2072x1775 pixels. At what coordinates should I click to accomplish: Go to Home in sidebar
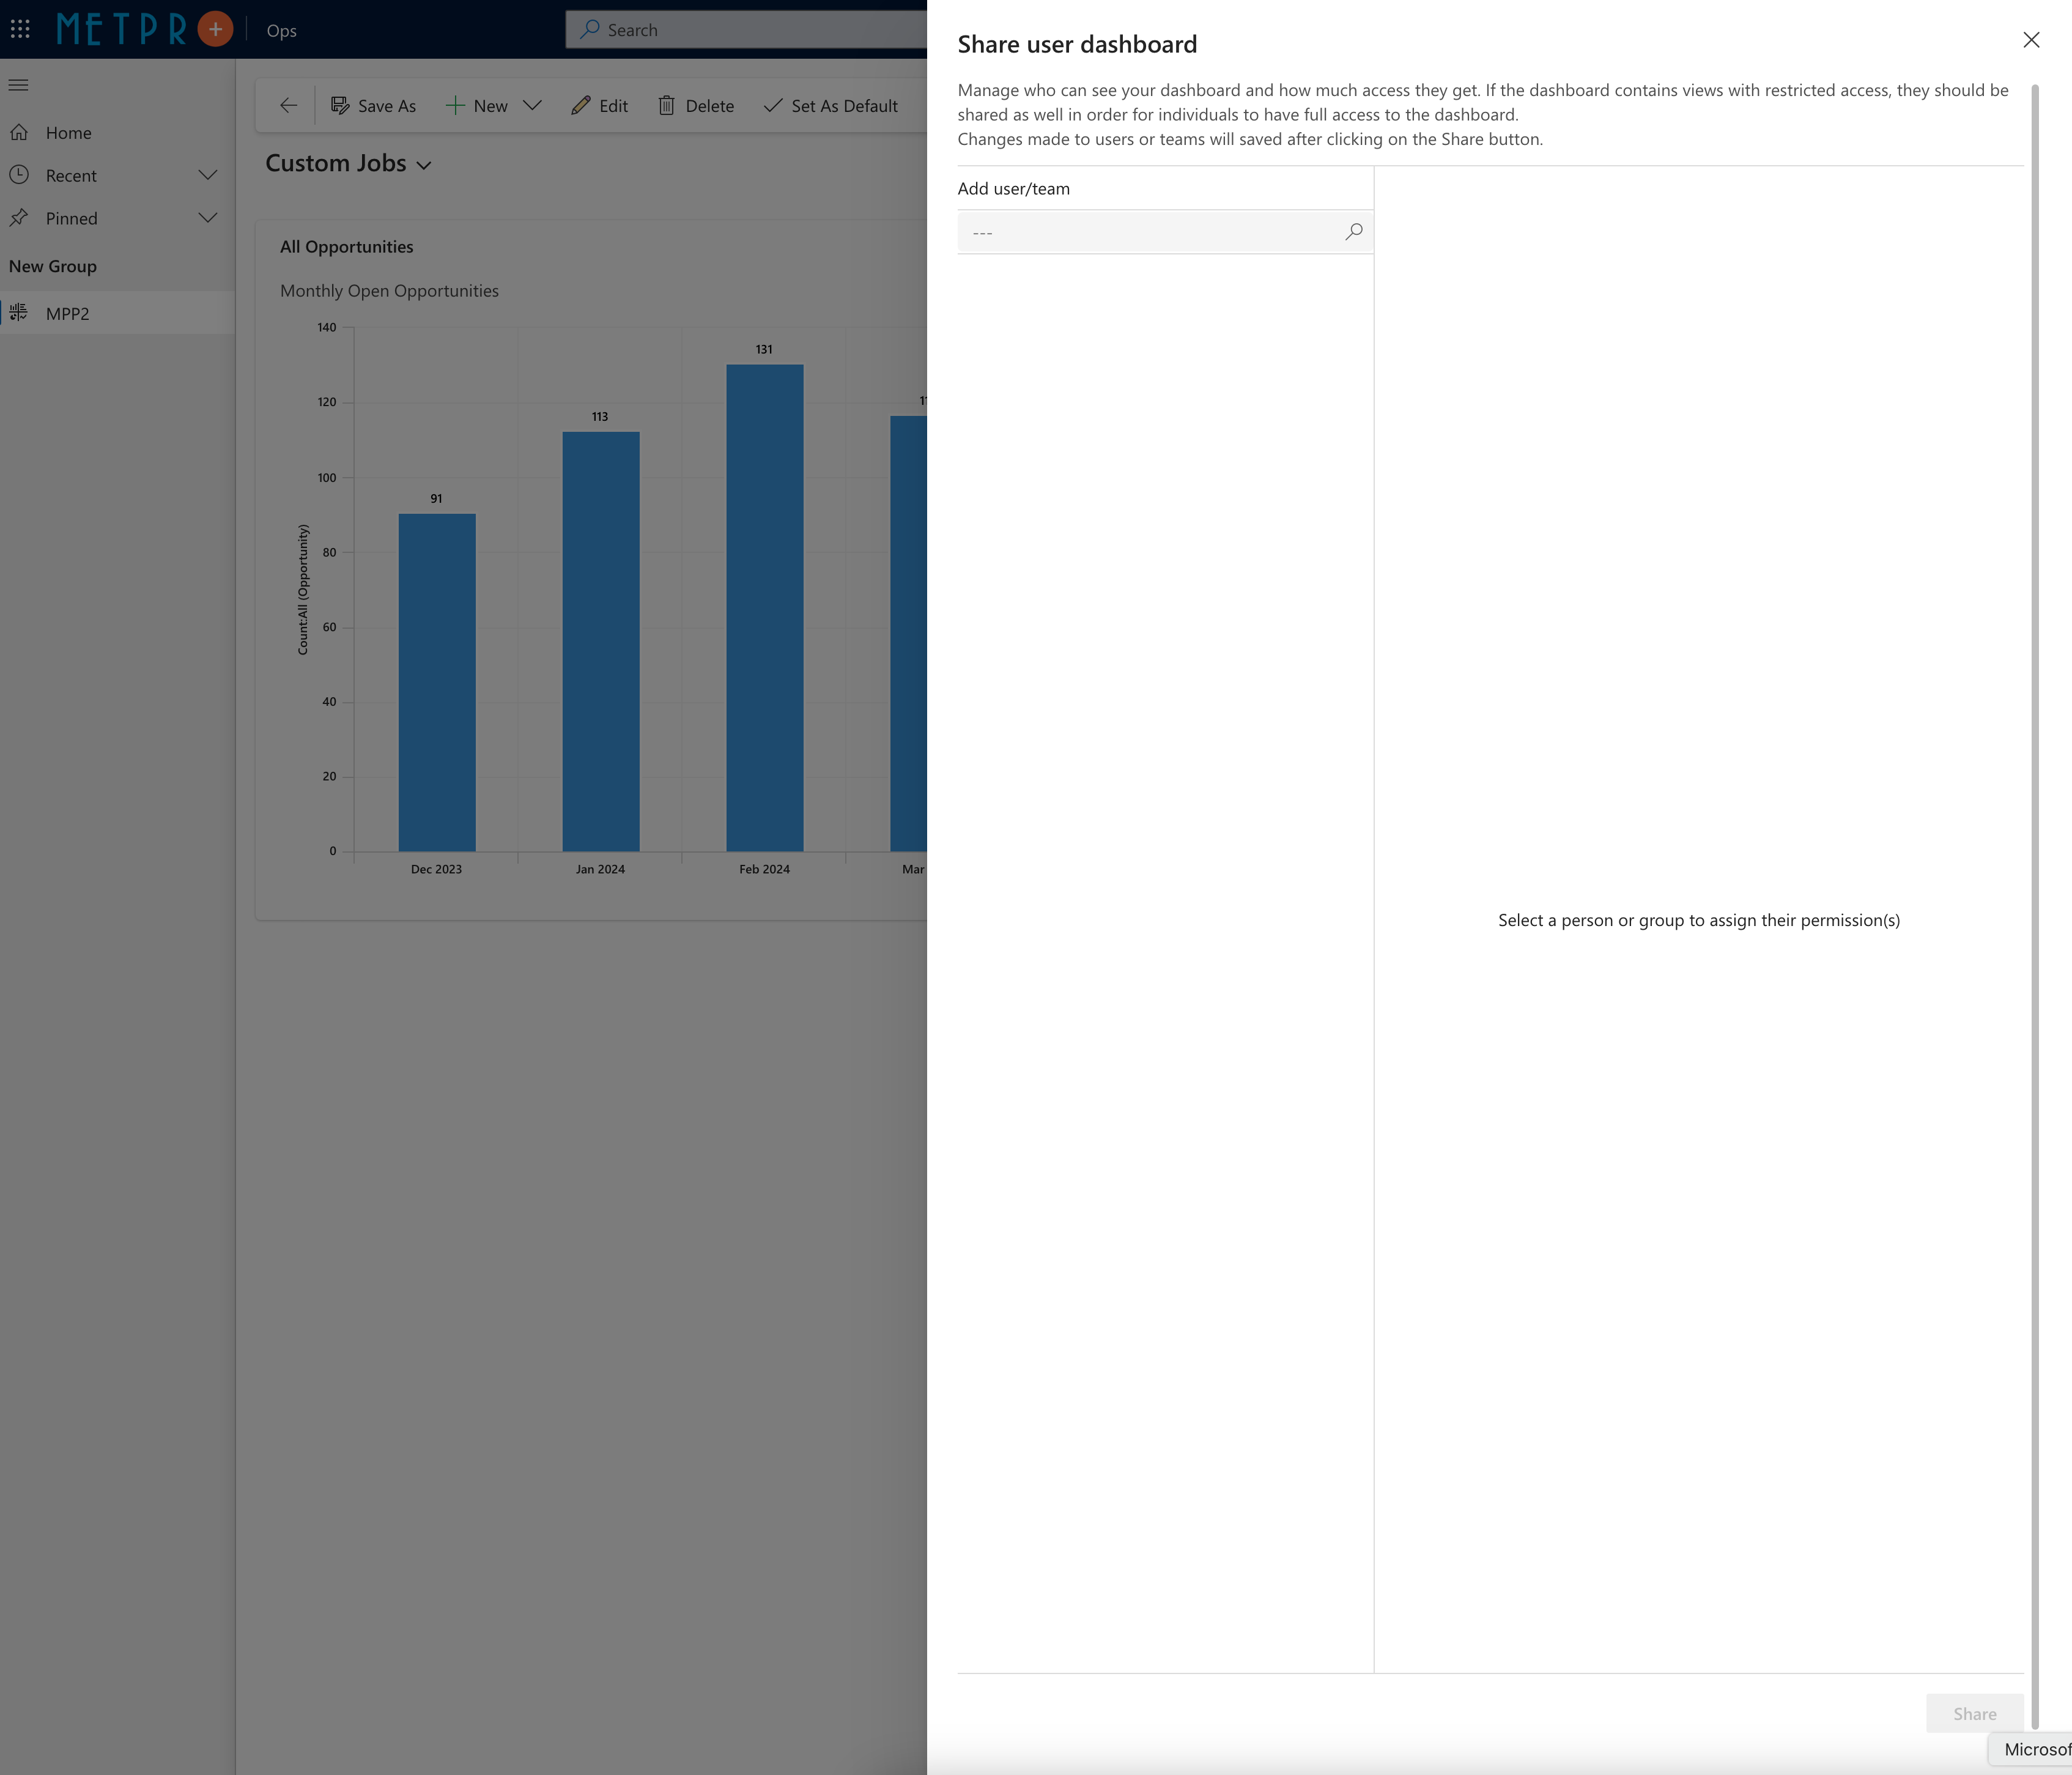[68, 133]
